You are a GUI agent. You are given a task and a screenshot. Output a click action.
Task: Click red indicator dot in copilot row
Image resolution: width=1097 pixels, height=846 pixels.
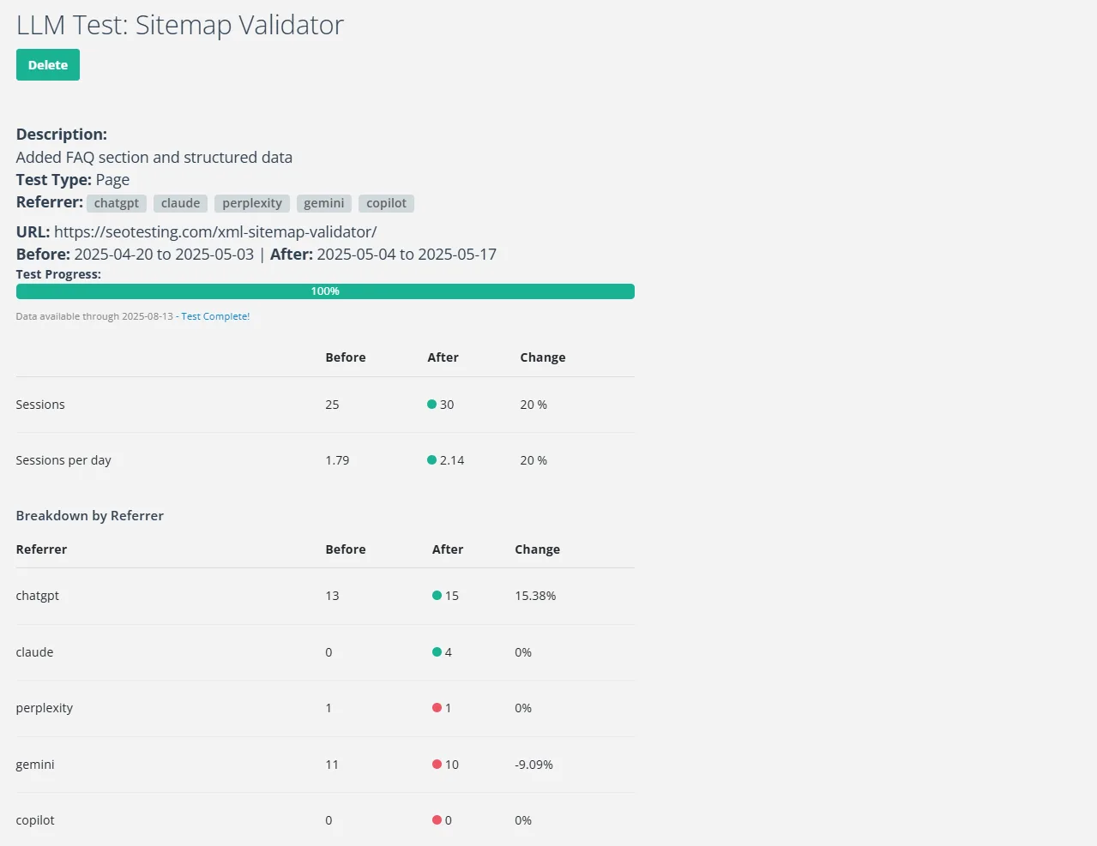[x=437, y=820]
